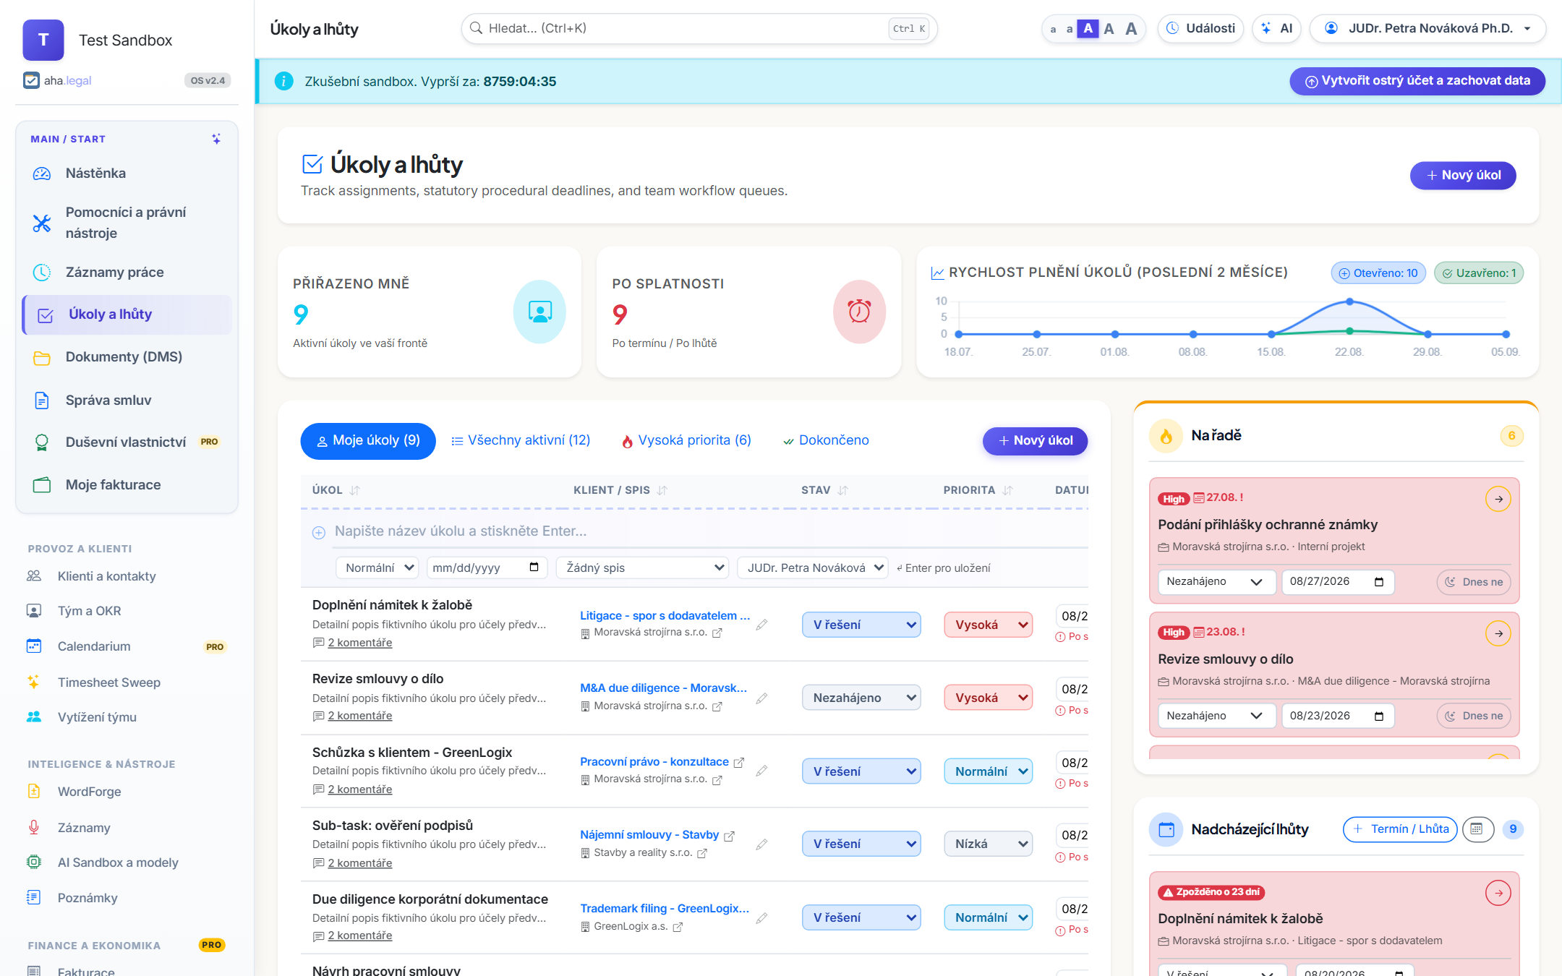Open Pomocníci a právní nástroje
The width and height of the screenshot is (1562, 976).
coord(127,223)
